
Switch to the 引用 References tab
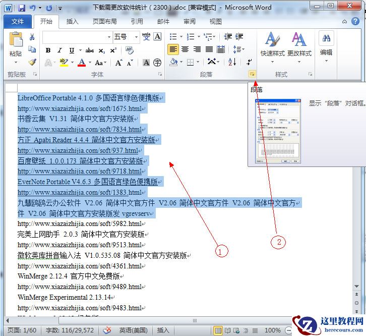click(137, 22)
